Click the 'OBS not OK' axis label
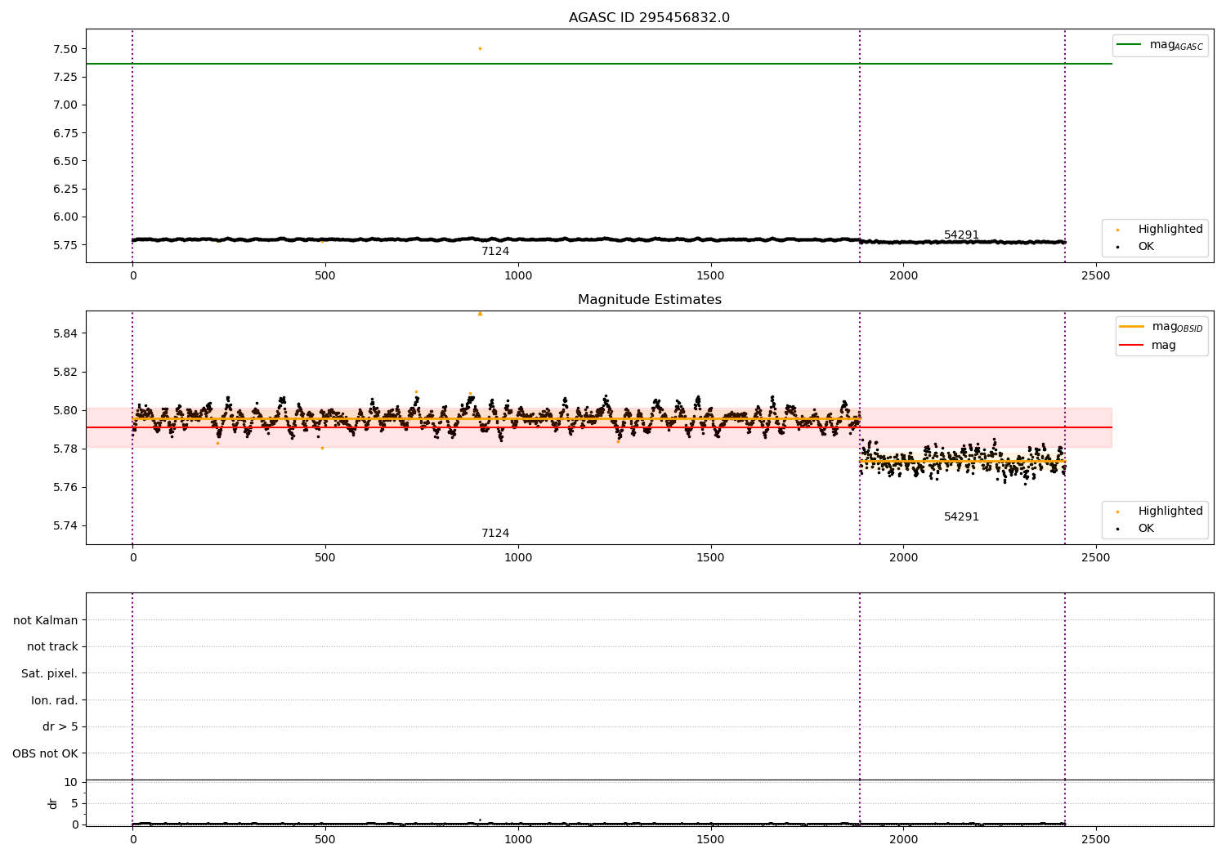 pyautogui.click(x=45, y=754)
